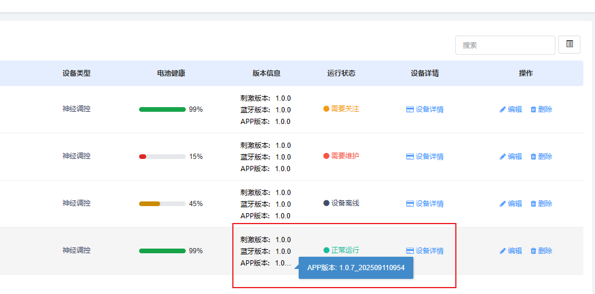Click the 版本信息 column header
This screenshot has height=294, width=595.
tap(267, 73)
